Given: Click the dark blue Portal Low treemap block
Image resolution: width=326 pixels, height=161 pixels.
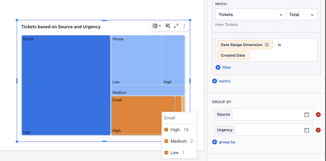Looking at the screenshot, I should 66,85.
